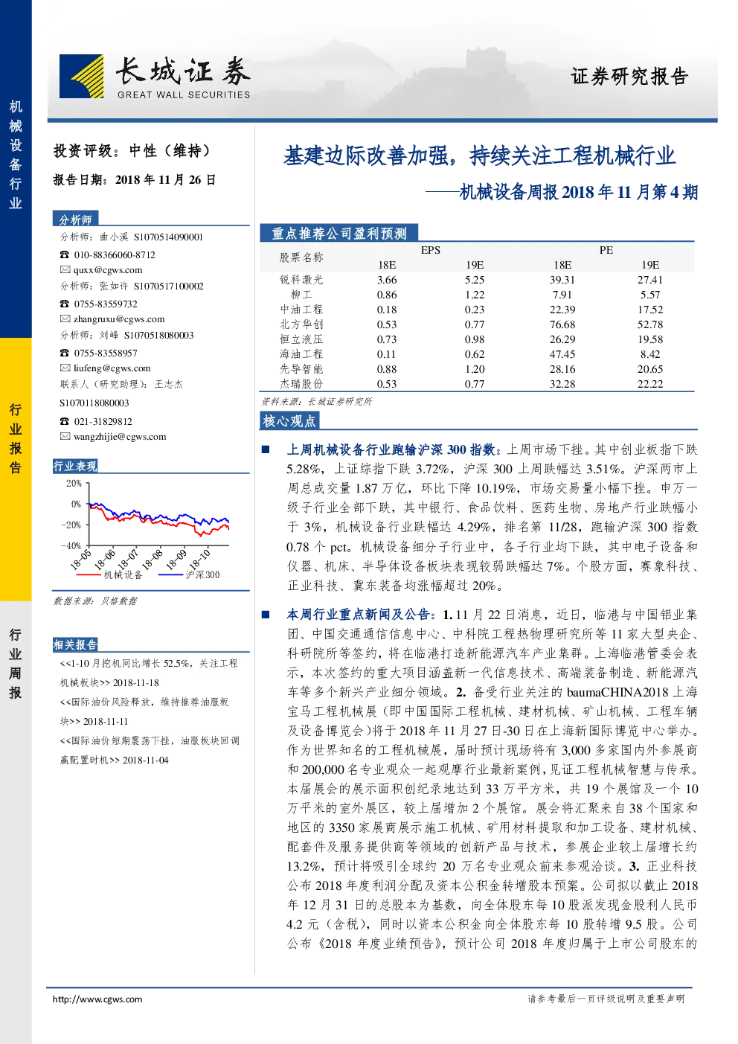Click the rating text 投资评级：中性（维持）
The width and height of the screenshot is (738, 1044).
(x=133, y=150)
